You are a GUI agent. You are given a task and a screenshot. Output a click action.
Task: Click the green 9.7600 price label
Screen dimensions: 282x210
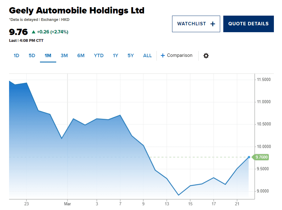pyautogui.click(x=261, y=157)
